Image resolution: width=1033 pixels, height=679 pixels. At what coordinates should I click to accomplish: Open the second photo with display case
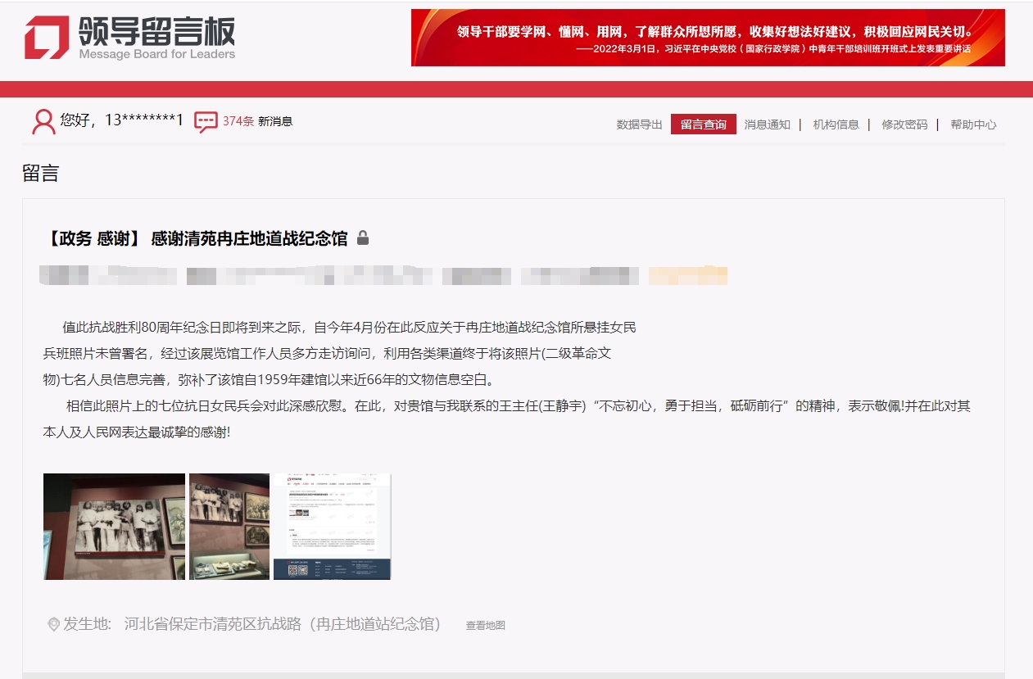(229, 527)
